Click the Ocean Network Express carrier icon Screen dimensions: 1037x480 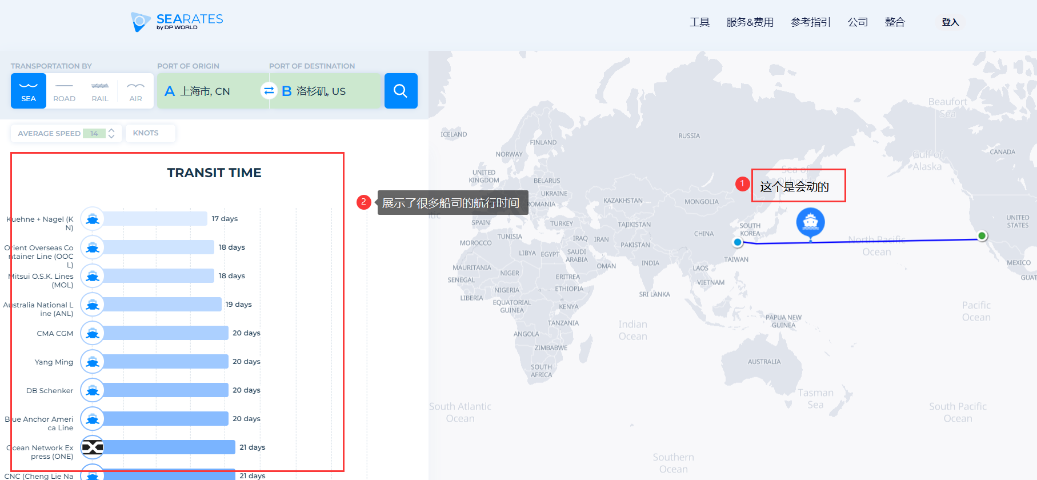click(x=93, y=447)
